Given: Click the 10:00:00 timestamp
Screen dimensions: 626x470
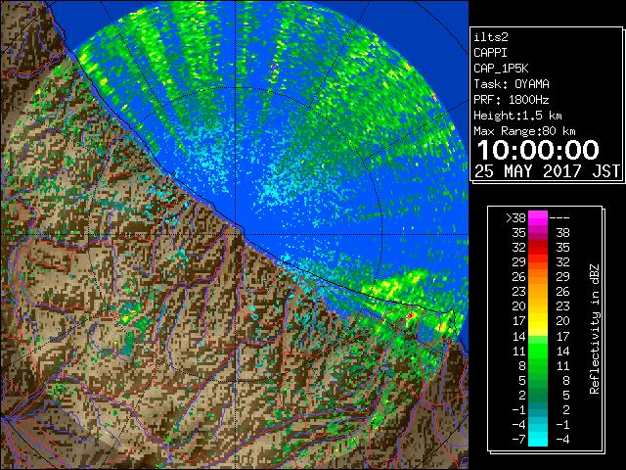Looking at the screenshot, I should 538,150.
